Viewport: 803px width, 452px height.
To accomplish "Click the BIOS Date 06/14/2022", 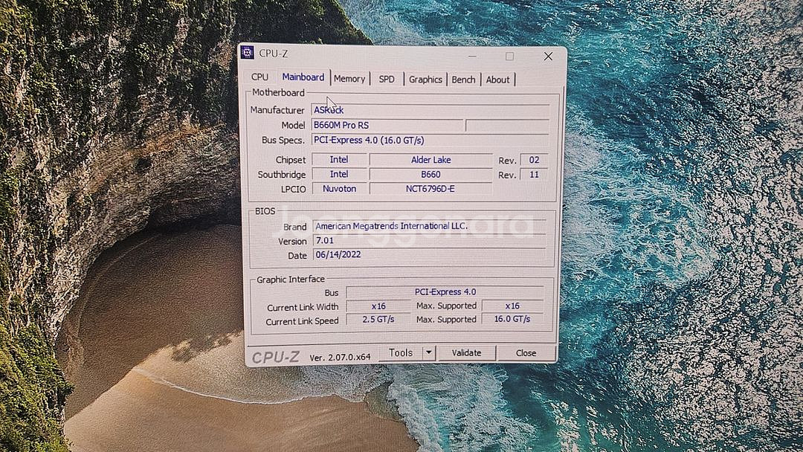I will point(429,254).
